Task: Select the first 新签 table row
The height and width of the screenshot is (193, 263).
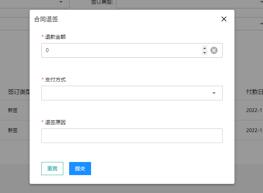Action: (x=13, y=110)
